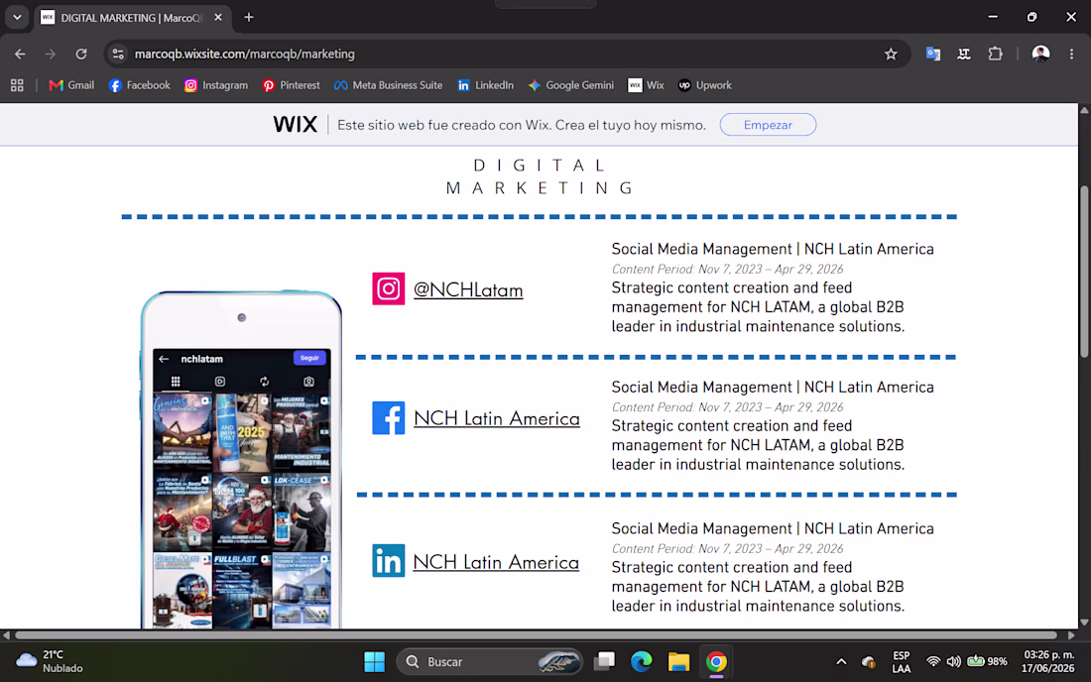Viewport: 1091px width, 682px height.
Task: Open the Gmail bookmark
Action: [71, 85]
